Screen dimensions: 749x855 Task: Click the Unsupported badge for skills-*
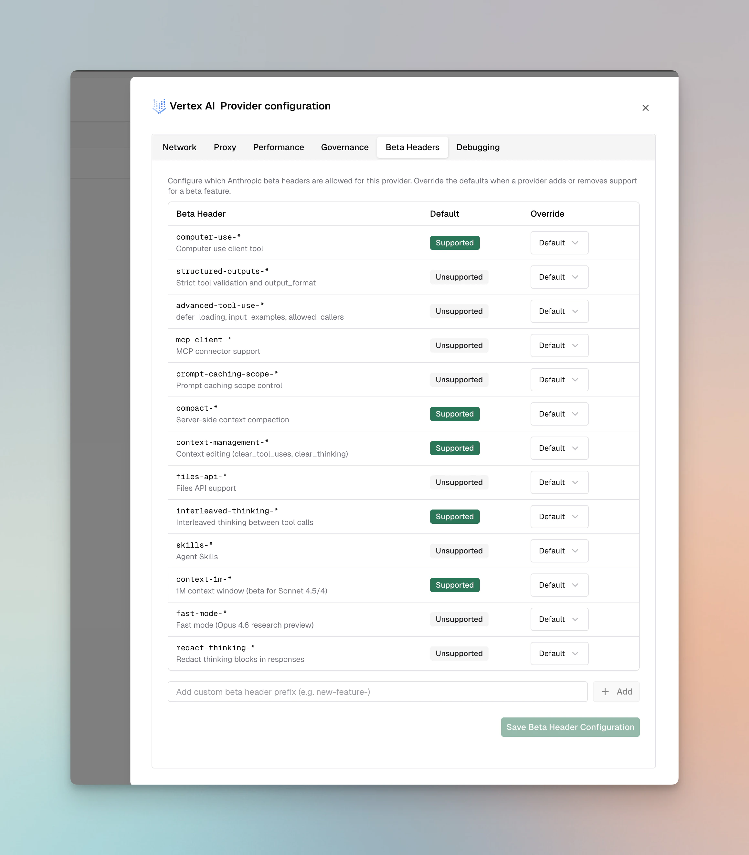pyautogui.click(x=459, y=551)
